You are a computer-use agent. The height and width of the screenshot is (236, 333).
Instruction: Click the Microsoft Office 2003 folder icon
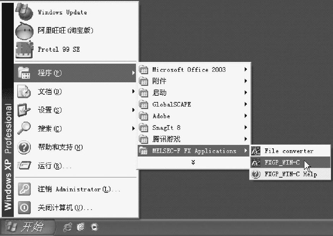coord(143,69)
